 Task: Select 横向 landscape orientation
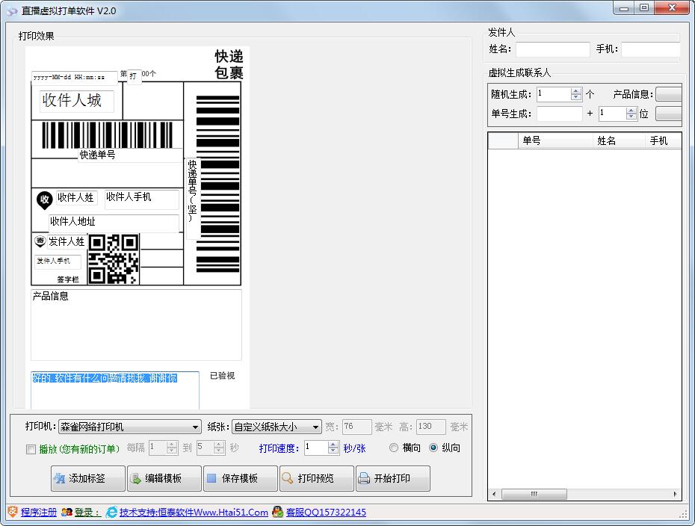click(394, 448)
